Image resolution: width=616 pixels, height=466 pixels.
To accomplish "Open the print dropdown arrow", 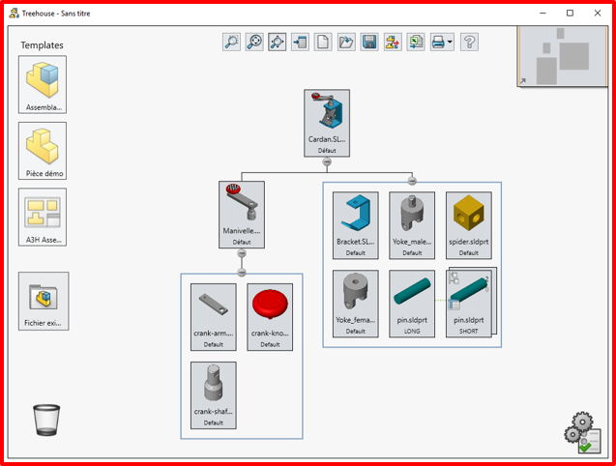I will pos(450,42).
